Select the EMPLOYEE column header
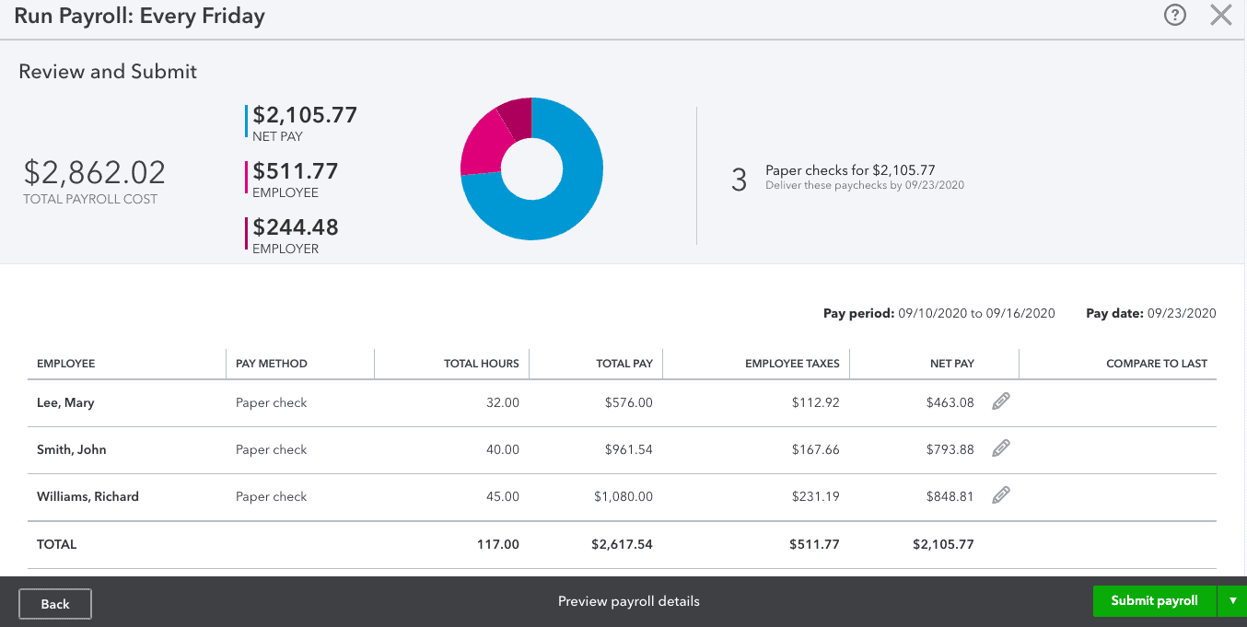 point(66,364)
